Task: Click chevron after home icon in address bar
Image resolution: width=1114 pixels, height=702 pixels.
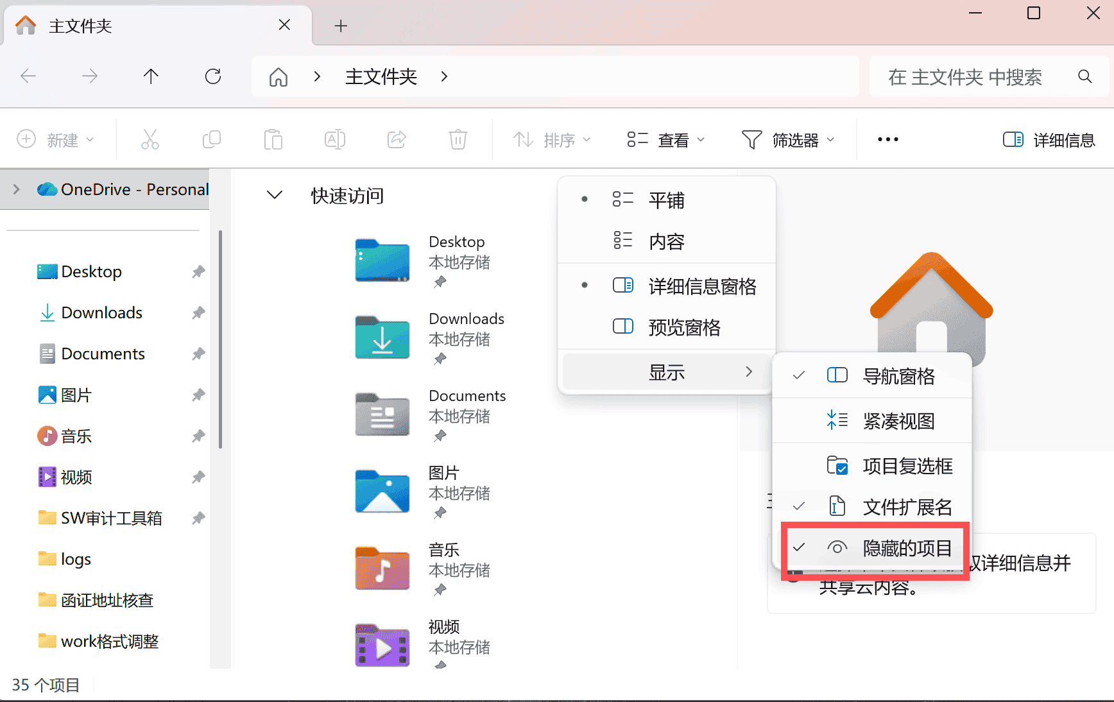Action: click(317, 76)
